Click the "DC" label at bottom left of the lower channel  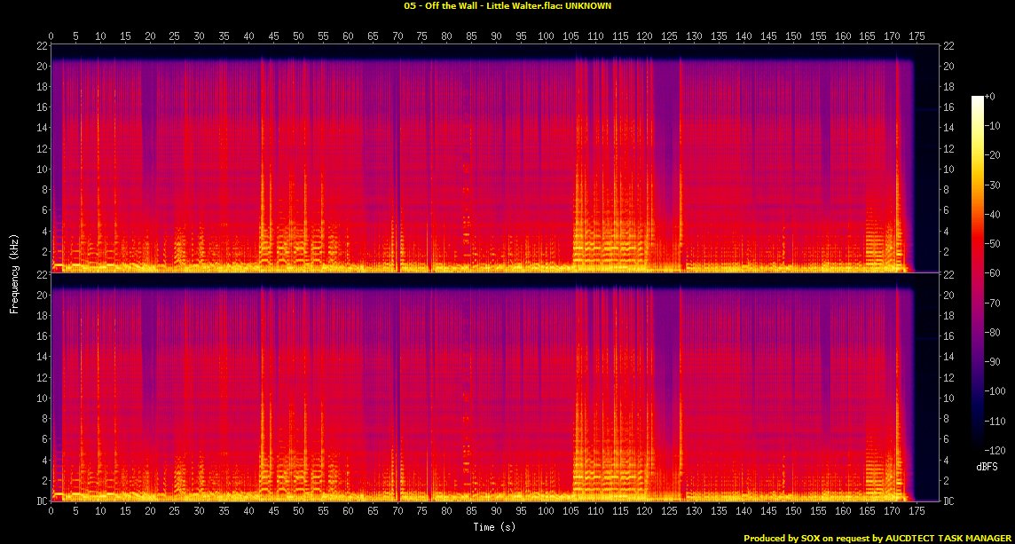tap(41, 501)
